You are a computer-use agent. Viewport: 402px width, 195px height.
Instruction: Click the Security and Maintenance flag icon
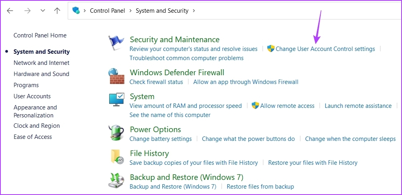(116, 43)
